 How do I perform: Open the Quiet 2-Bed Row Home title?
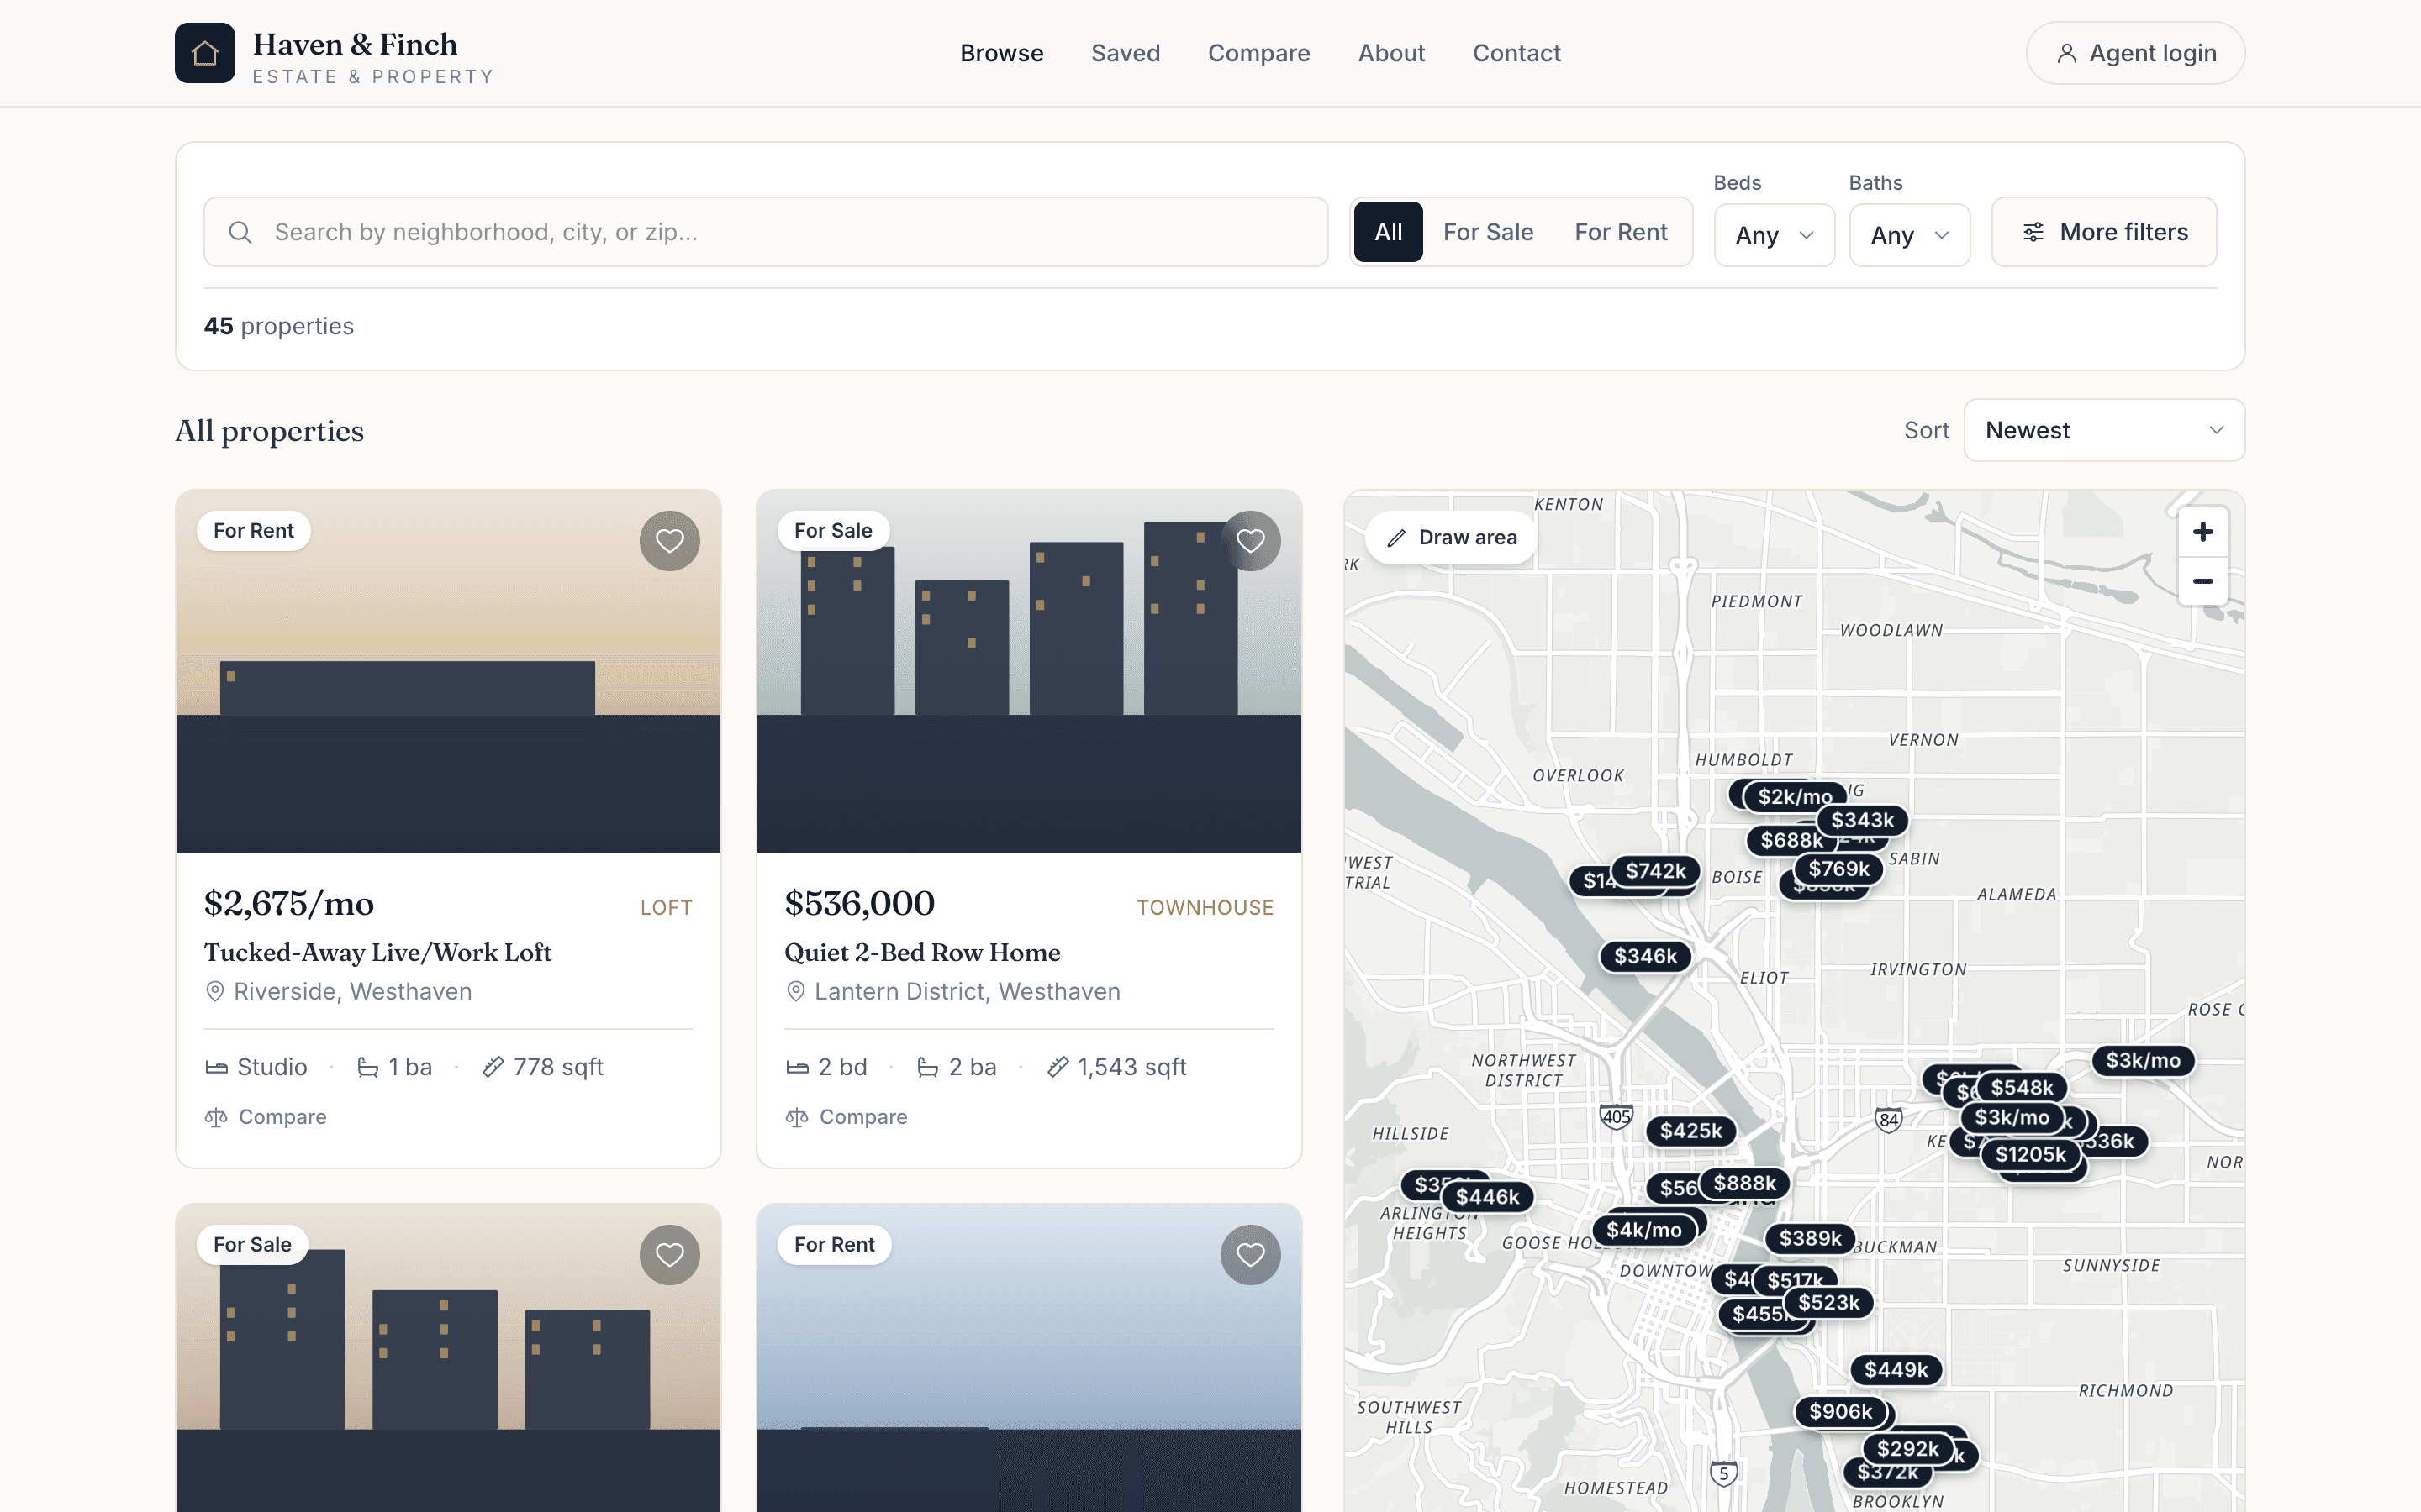922,952
